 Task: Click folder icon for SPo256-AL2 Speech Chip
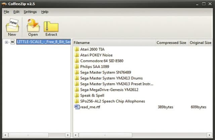coord(77,101)
